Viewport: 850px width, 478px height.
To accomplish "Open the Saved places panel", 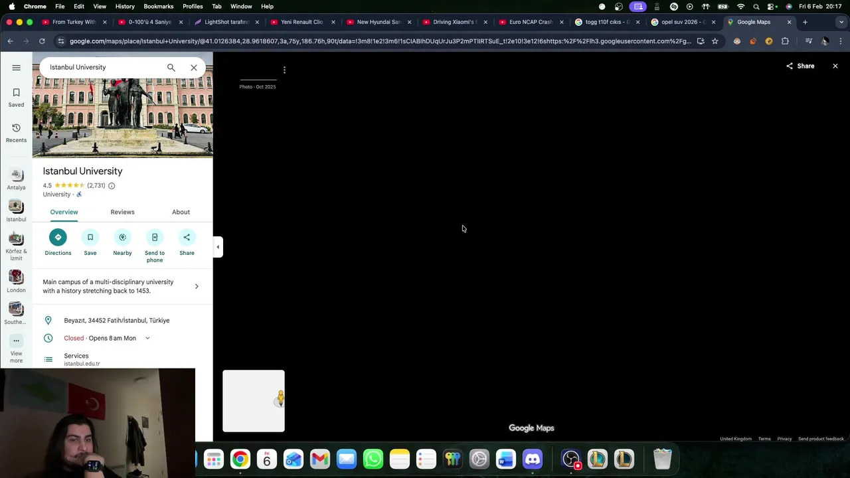I will (16, 98).
